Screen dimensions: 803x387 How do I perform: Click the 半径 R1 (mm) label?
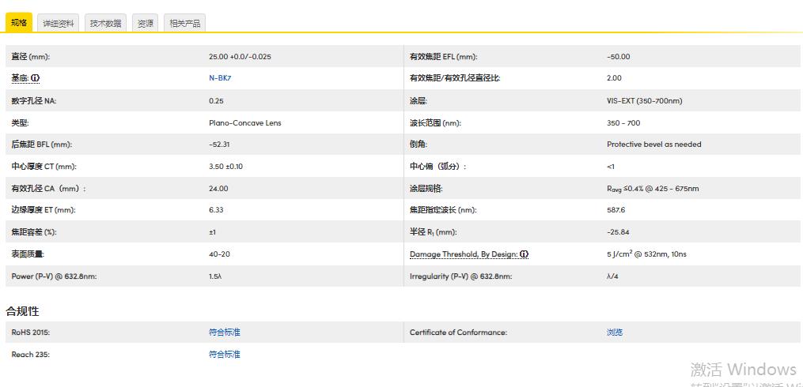click(x=434, y=232)
